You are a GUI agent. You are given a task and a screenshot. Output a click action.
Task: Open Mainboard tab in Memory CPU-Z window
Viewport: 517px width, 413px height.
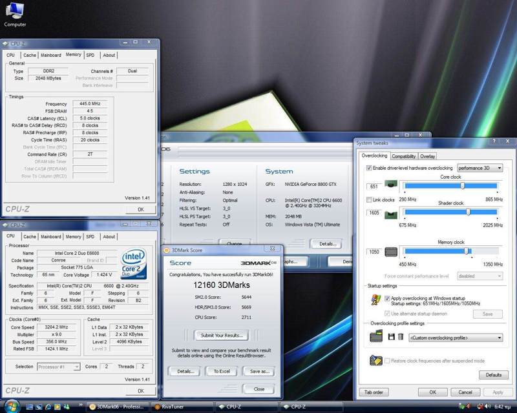[x=51, y=55]
